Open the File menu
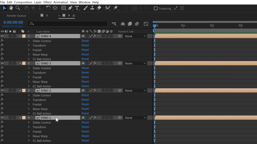The width and height of the screenshot is (257, 144). (x=3, y=2)
